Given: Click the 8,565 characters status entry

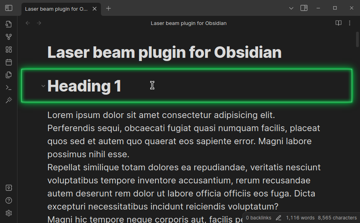Looking at the screenshot, I should [337, 218].
